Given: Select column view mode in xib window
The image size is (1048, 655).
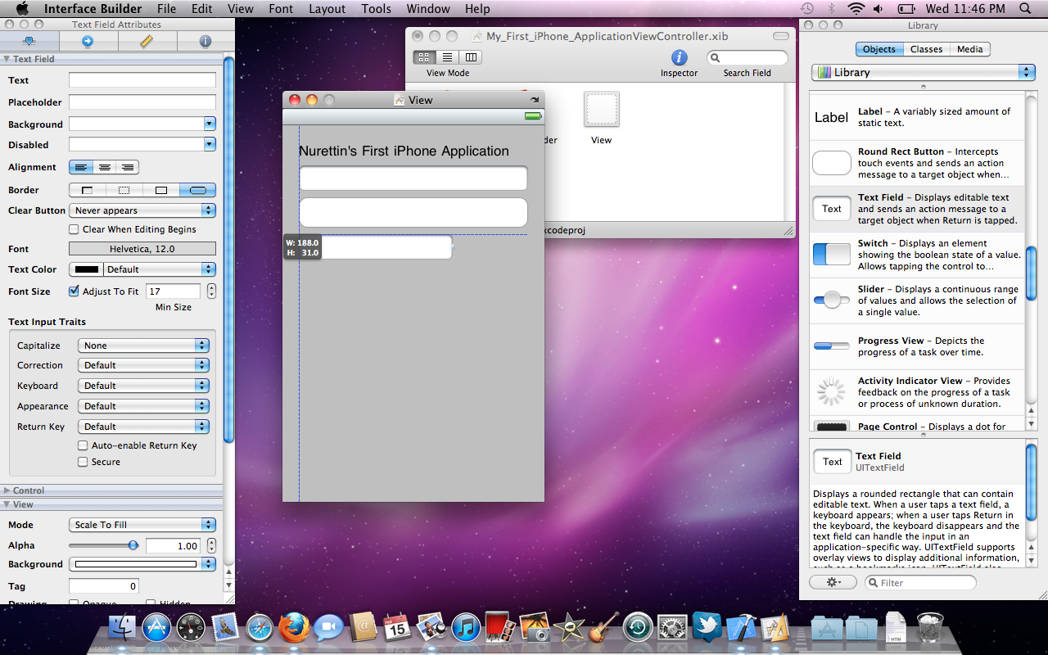Looking at the screenshot, I should [x=471, y=57].
